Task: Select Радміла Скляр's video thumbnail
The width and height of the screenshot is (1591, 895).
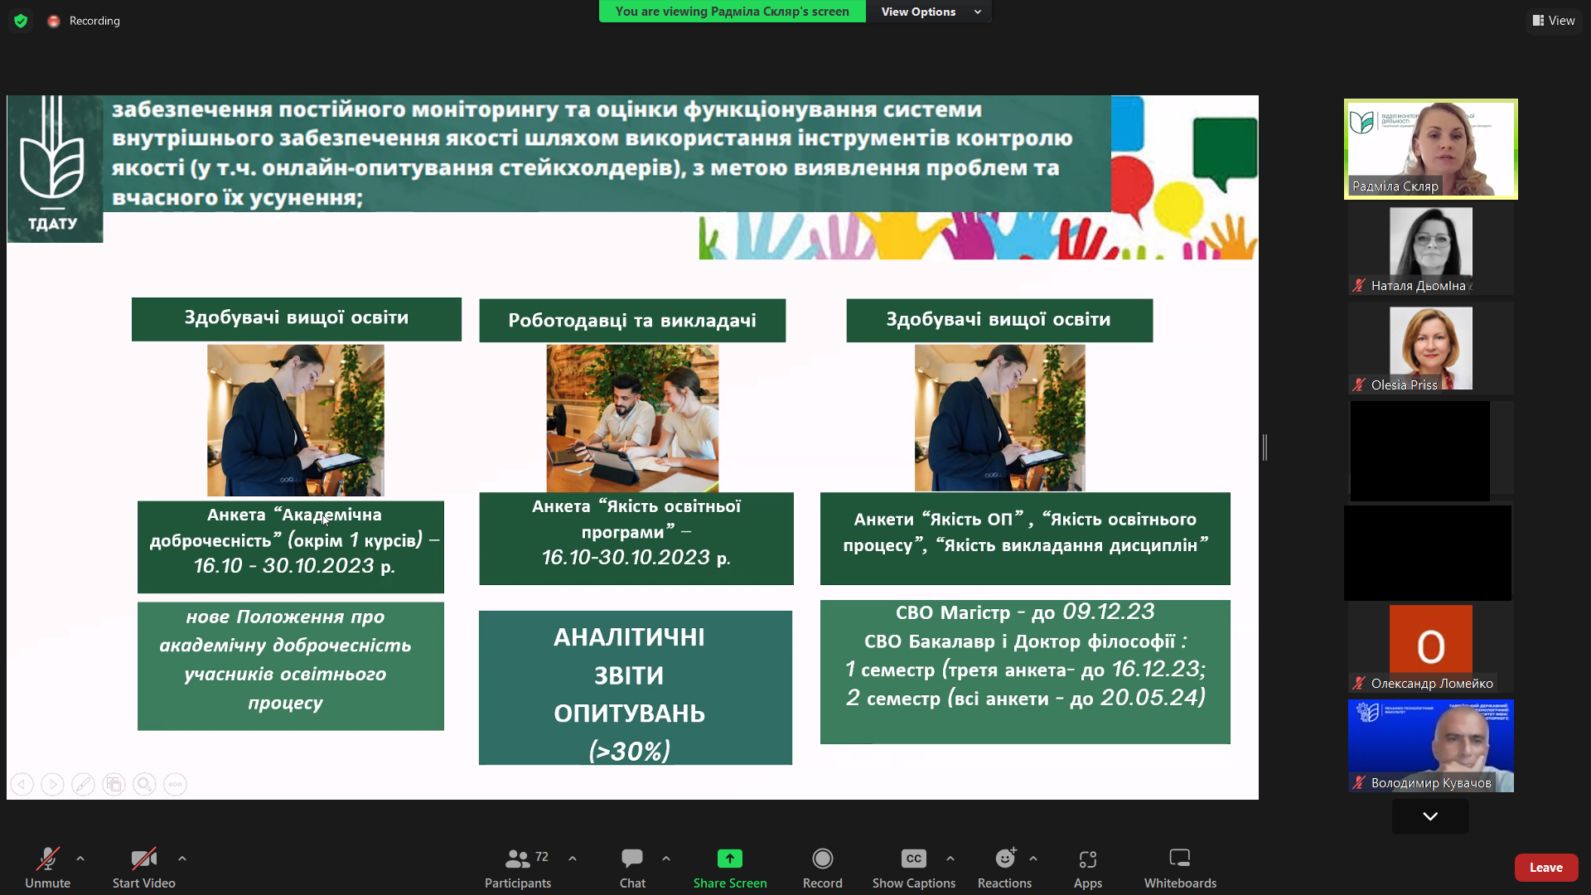Action: [x=1430, y=149]
